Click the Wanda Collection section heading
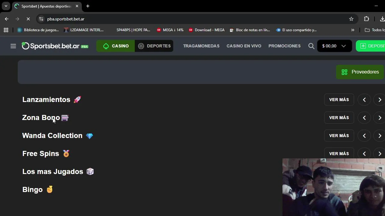Image resolution: width=385 pixels, height=216 pixels. (x=58, y=136)
